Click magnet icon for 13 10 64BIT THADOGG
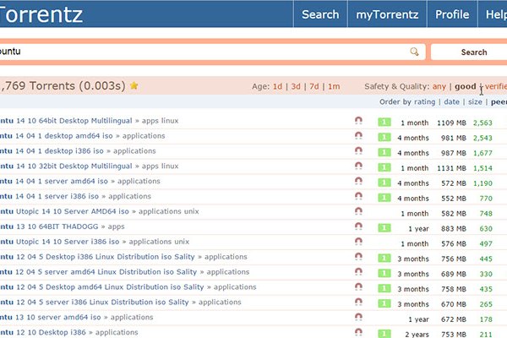 (358, 228)
